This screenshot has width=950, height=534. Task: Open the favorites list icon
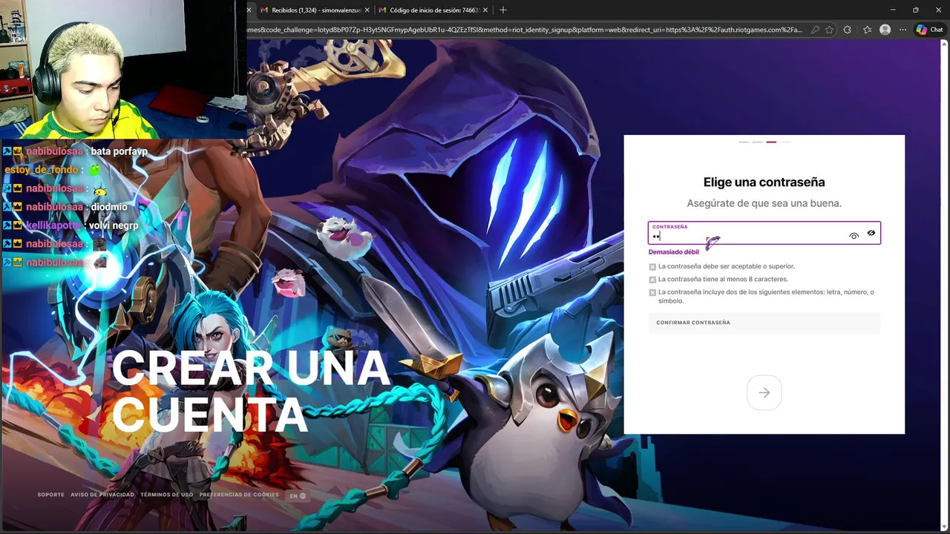tap(867, 30)
